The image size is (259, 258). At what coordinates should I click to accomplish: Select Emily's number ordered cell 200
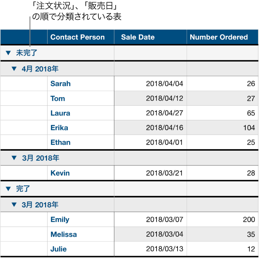(249, 220)
